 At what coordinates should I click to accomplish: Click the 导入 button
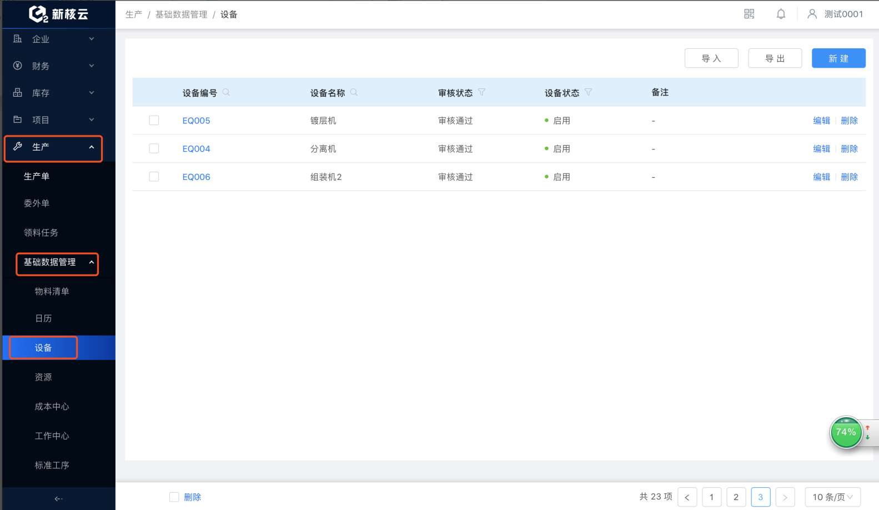coord(711,58)
